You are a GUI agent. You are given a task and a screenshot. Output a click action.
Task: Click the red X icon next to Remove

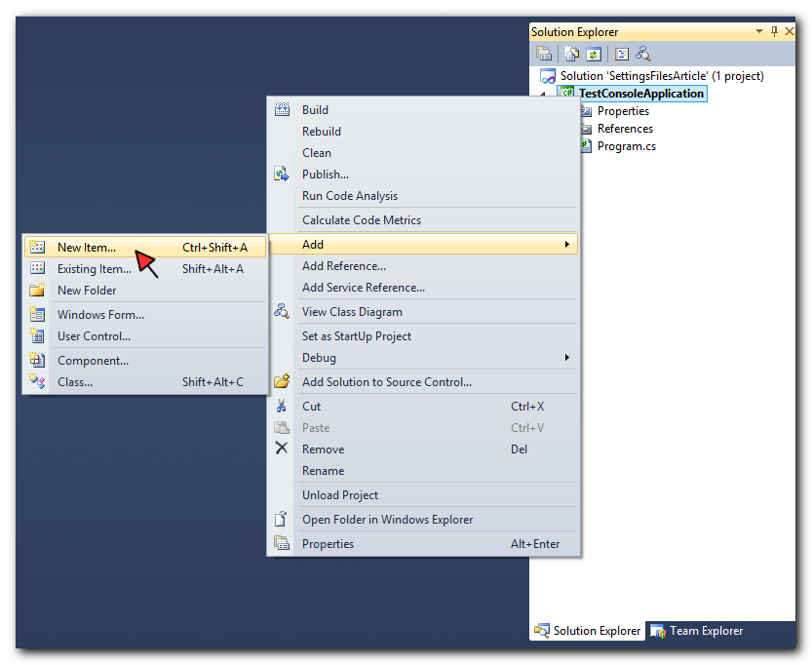coord(283,449)
